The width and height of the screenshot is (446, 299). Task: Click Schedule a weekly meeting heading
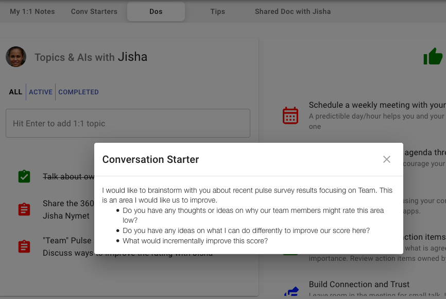pyautogui.click(x=377, y=105)
